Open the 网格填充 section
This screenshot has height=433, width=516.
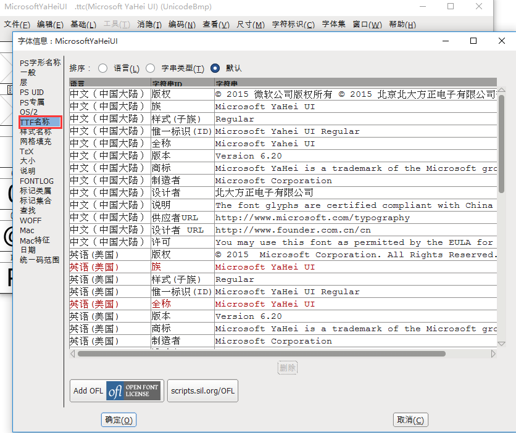pos(36,141)
